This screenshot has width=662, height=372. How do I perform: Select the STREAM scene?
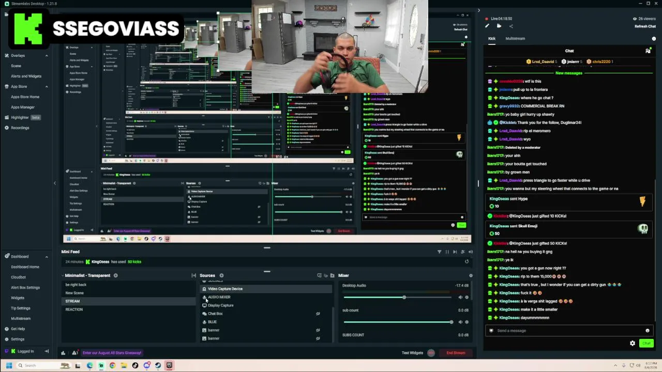click(128, 301)
